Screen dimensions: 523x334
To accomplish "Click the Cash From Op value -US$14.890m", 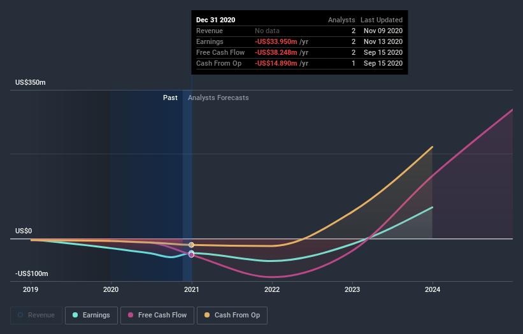I will (276, 63).
